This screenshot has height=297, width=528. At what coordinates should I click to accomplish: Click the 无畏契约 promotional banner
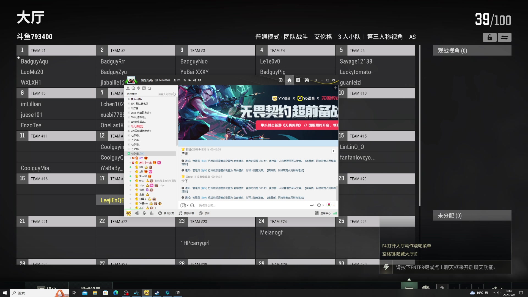(258, 112)
